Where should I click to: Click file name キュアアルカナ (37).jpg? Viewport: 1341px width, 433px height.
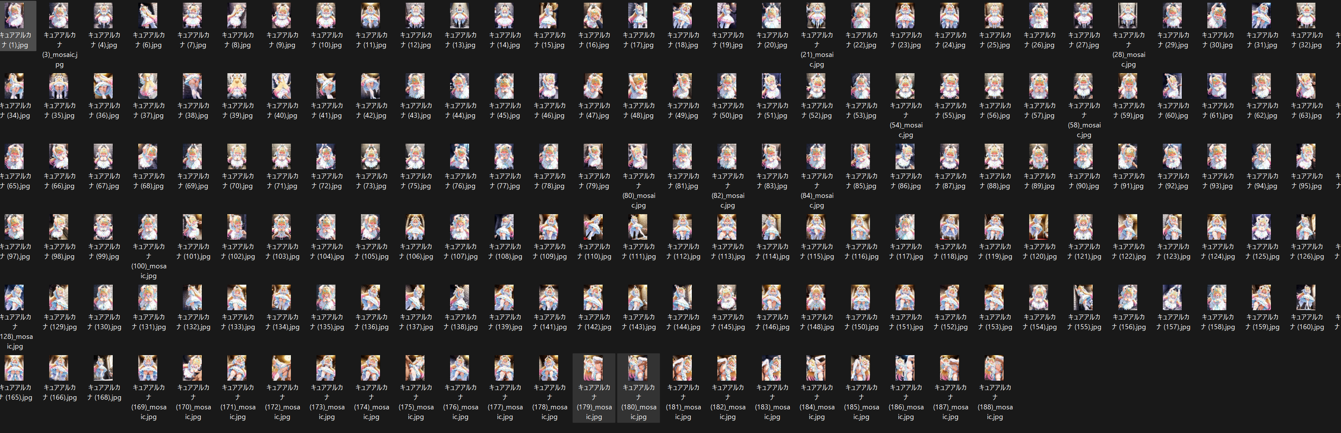pyautogui.click(x=148, y=110)
